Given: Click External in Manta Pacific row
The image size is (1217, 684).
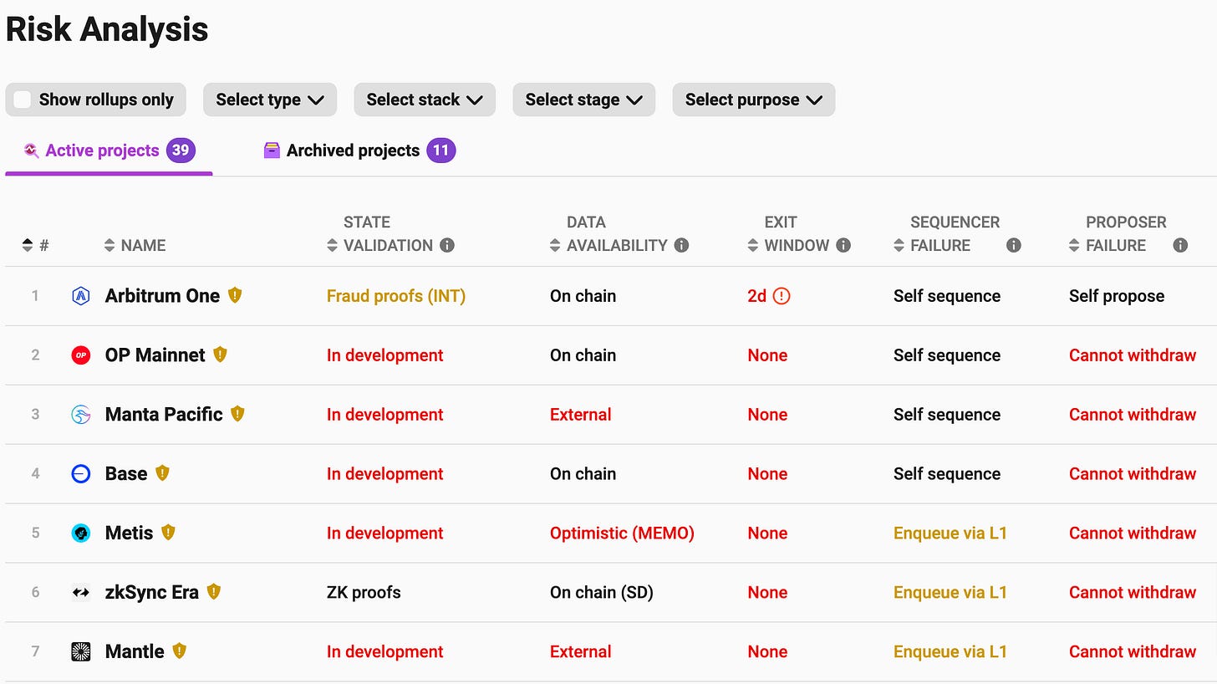Looking at the screenshot, I should pyautogui.click(x=581, y=415).
